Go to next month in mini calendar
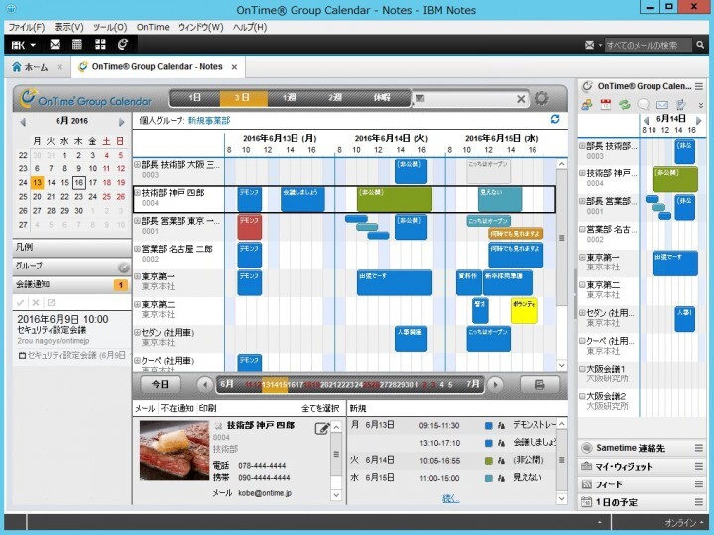This screenshot has width=714, height=535. pyautogui.click(x=122, y=120)
